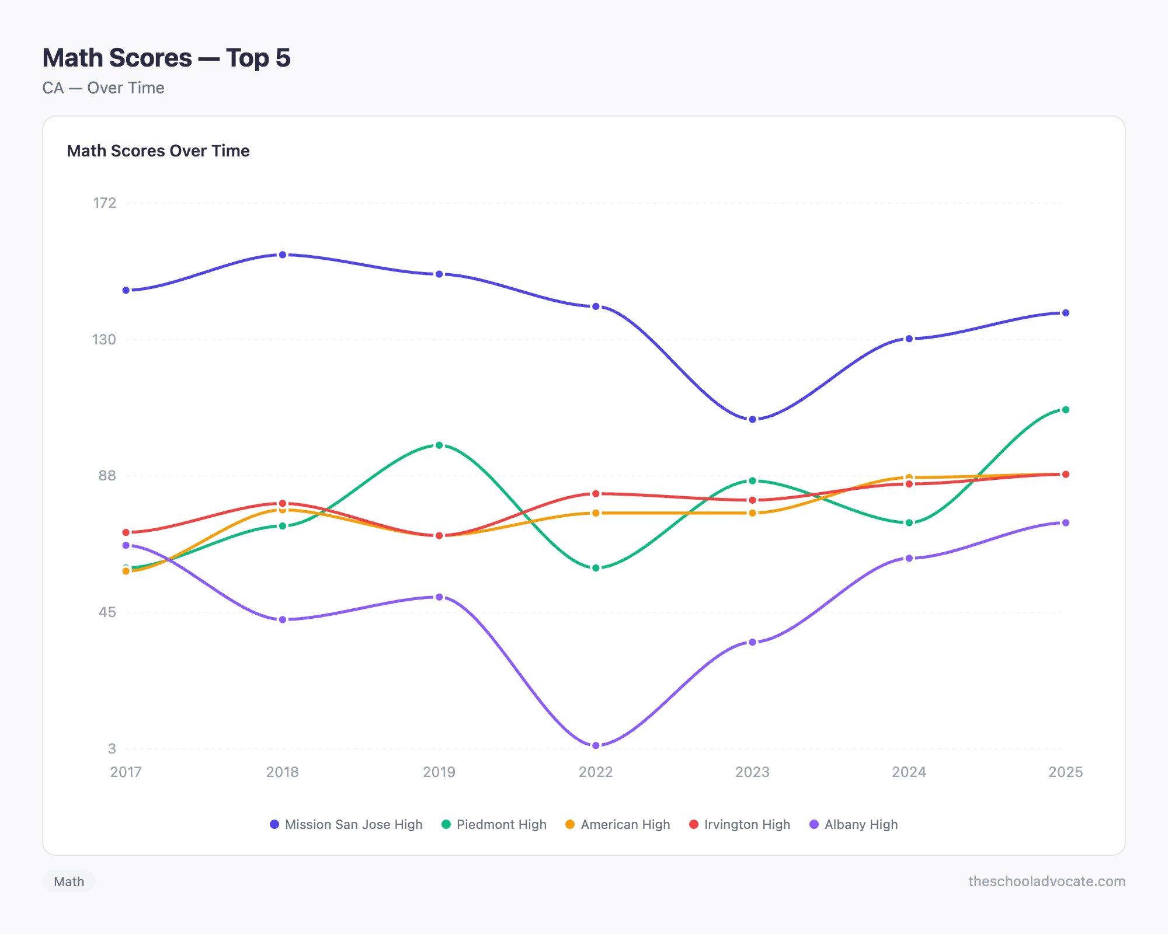The image size is (1168, 934).
Task: Select Mission San Jose High 2025 data point
Action: [1066, 313]
